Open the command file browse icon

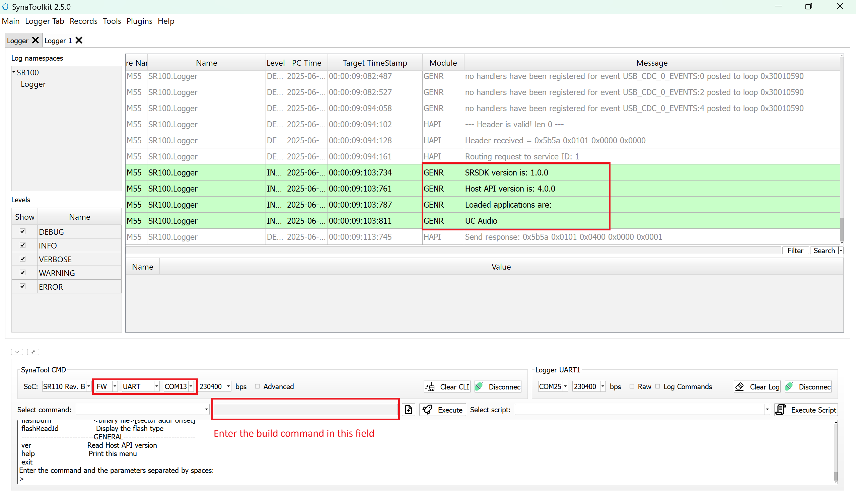click(409, 410)
